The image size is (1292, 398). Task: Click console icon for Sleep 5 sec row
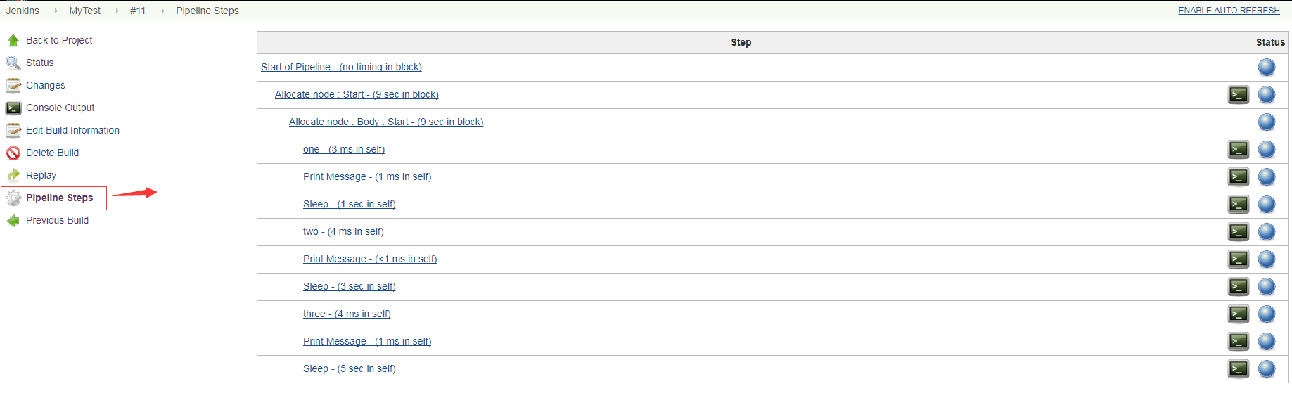(x=1238, y=369)
